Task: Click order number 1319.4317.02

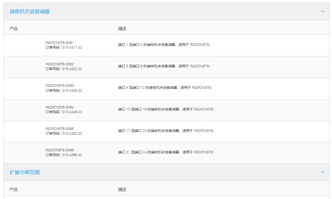Action: (x=64, y=48)
